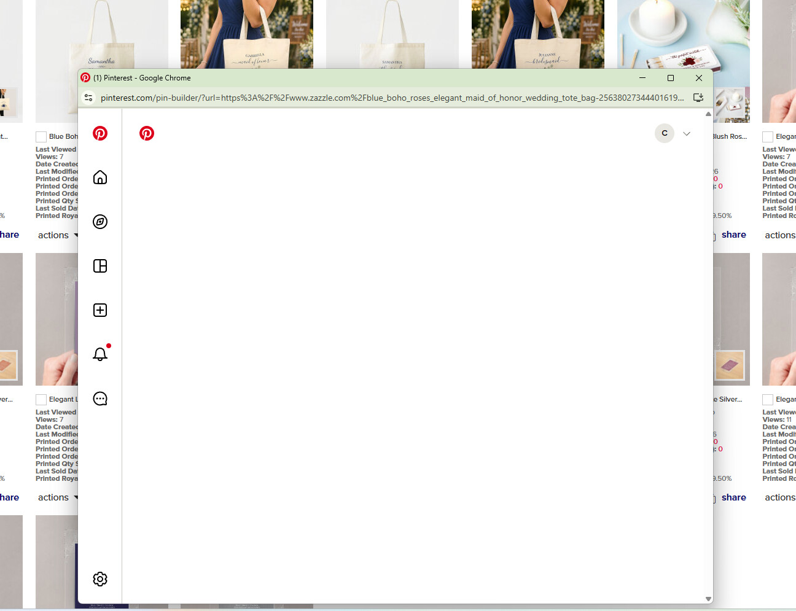Click the Silver product title text

pos(728,399)
